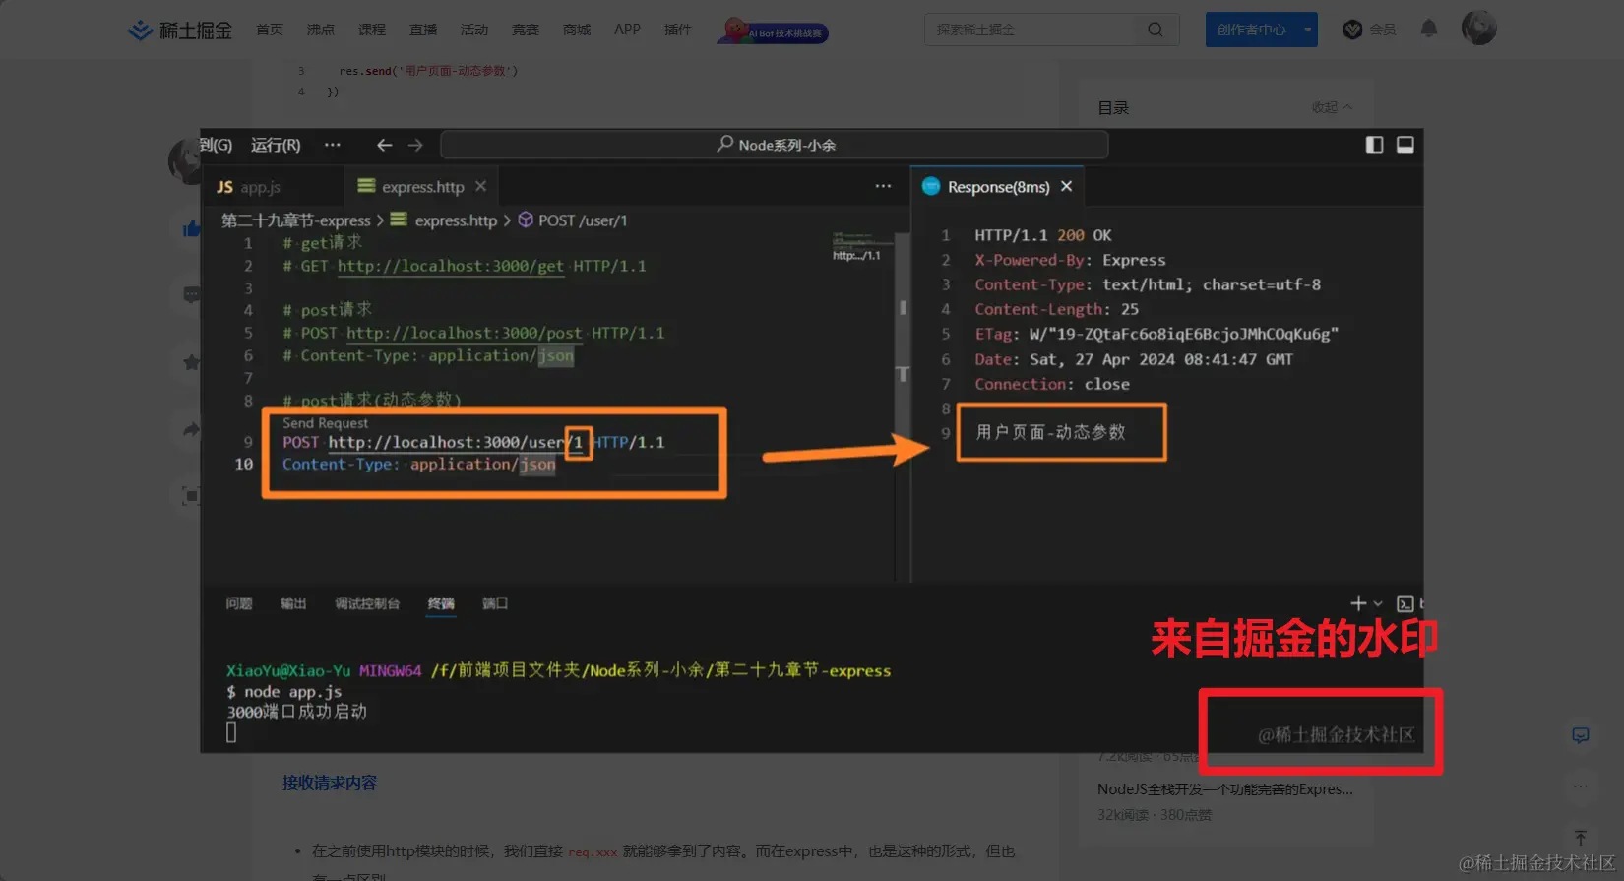
Task: Open the notification bell
Action: (1429, 29)
